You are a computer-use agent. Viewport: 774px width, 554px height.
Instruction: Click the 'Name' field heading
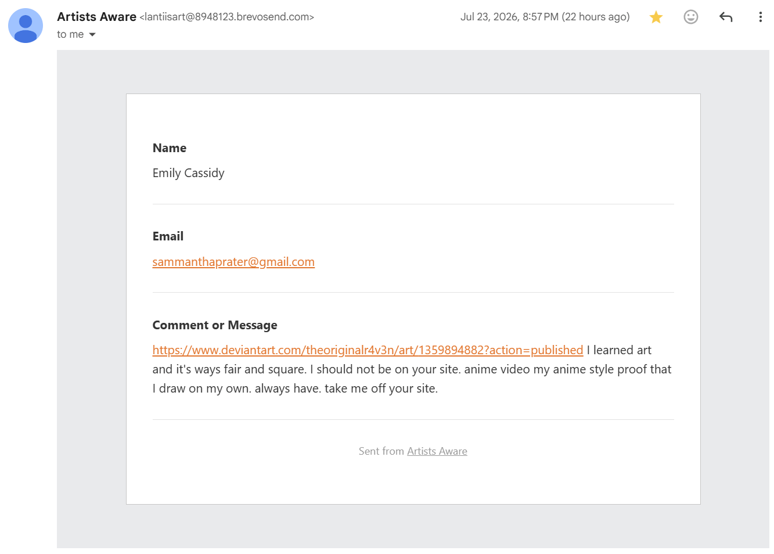(x=170, y=148)
